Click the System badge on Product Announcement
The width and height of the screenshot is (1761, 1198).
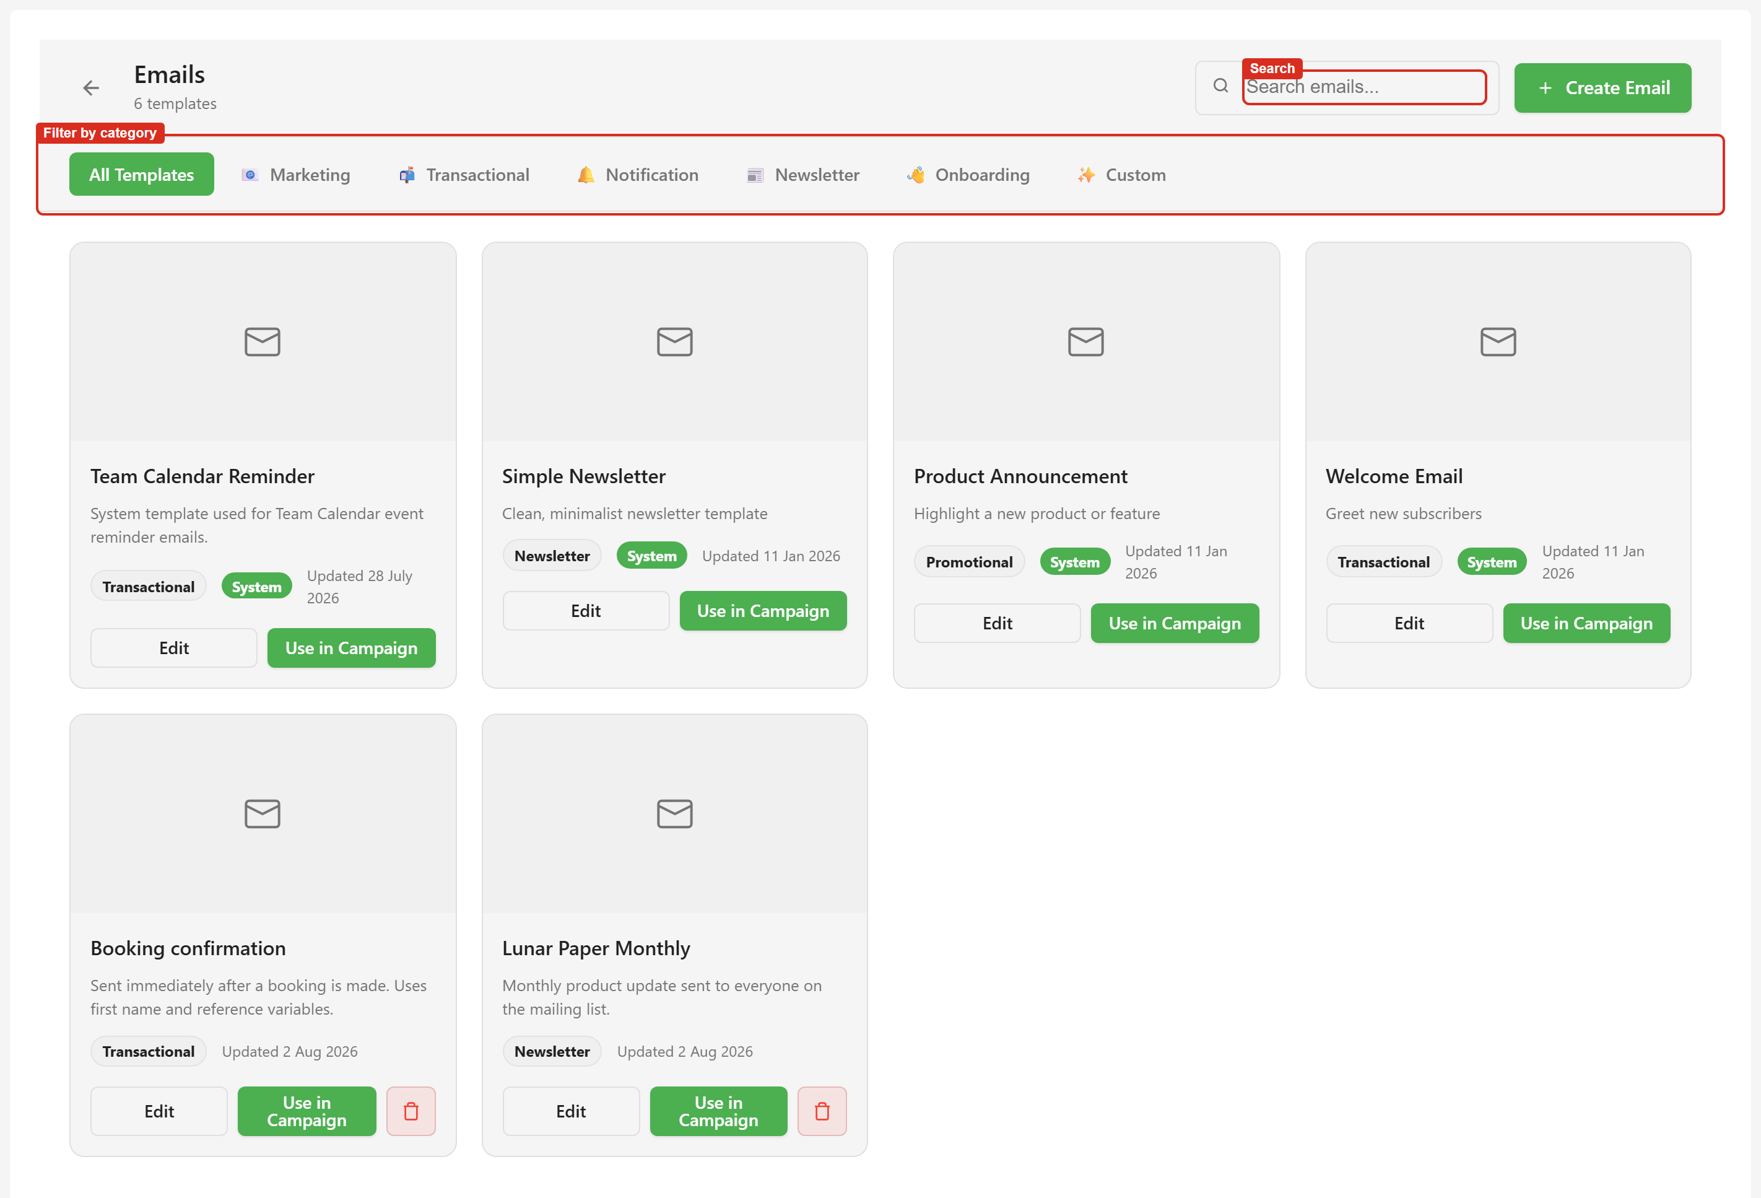click(x=1074, y=562)
